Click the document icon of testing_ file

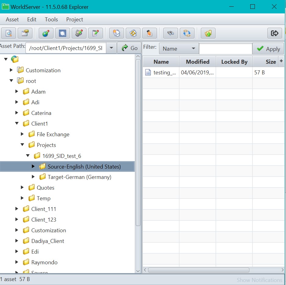pos(148,72)
